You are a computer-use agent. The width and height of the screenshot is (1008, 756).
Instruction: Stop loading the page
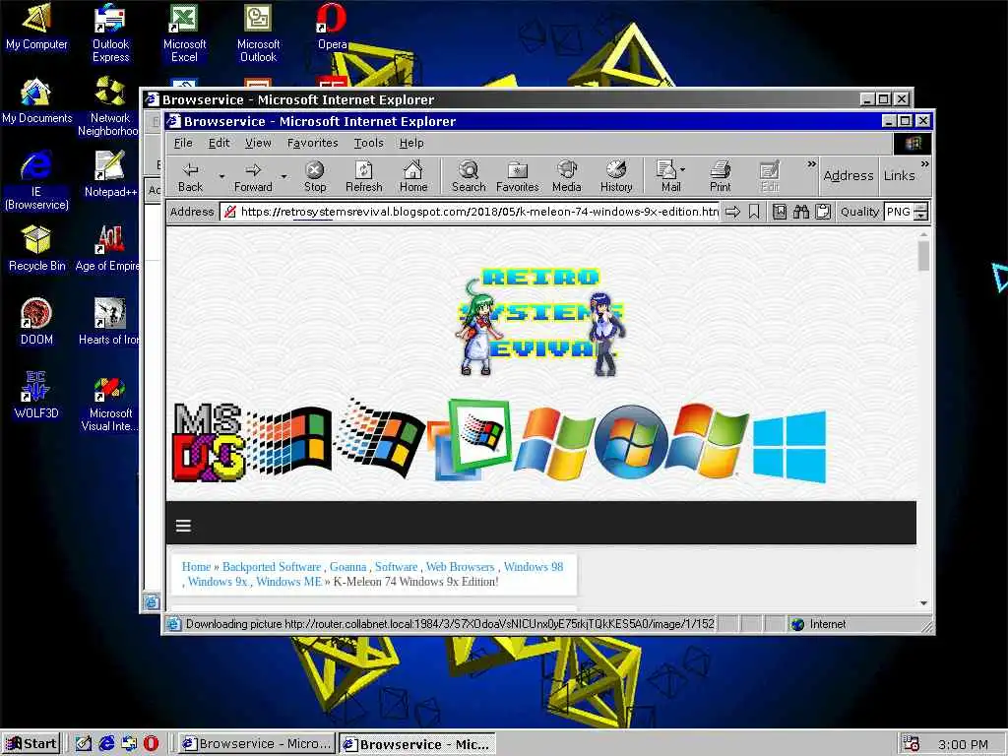(x=314, y=176)
